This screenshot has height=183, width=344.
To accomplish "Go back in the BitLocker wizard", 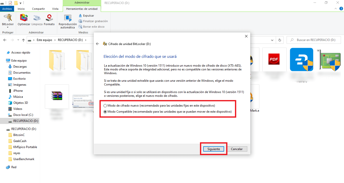I will point(98,44).
